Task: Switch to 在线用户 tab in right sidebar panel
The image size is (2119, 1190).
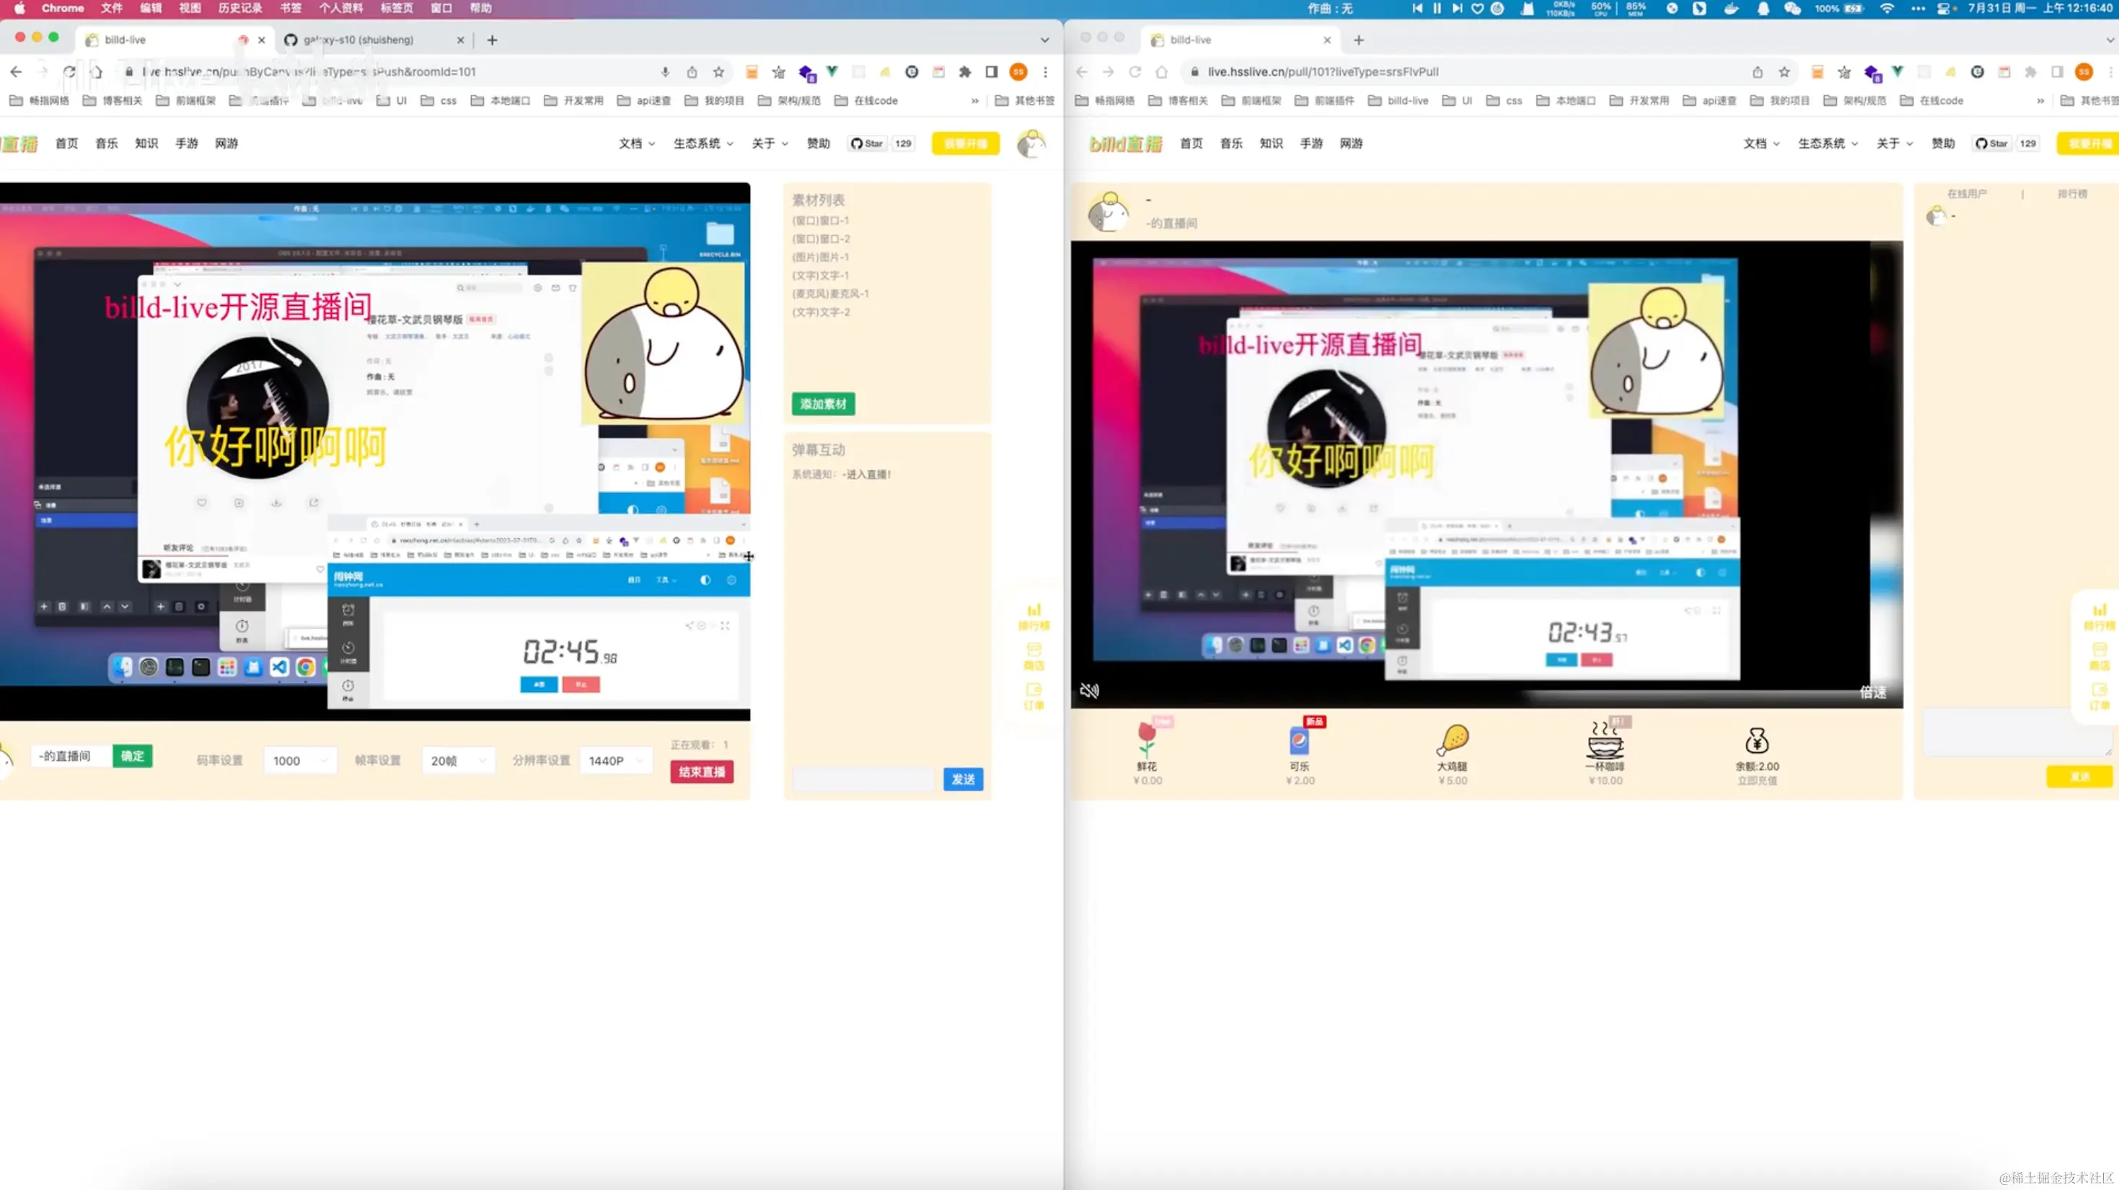Action: point(1967,194)
